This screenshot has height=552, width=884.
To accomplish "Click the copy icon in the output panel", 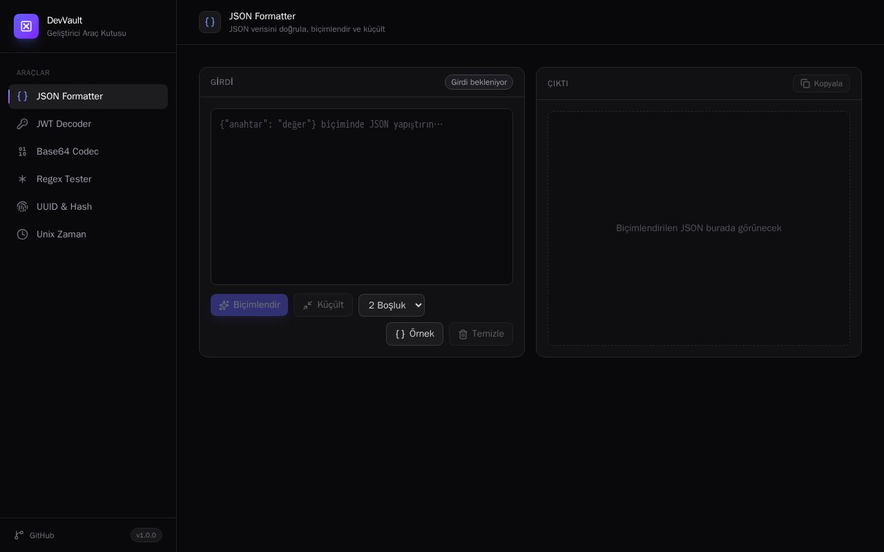I will tap(805, 83).
